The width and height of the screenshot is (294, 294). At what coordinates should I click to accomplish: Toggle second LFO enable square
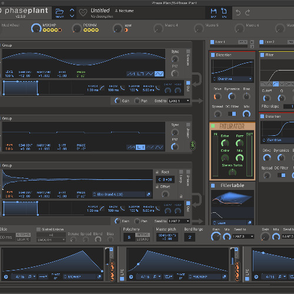coord(122,279)
